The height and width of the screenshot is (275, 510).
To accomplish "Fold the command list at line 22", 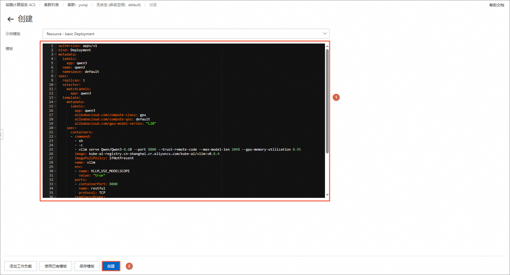I will 55,137.
